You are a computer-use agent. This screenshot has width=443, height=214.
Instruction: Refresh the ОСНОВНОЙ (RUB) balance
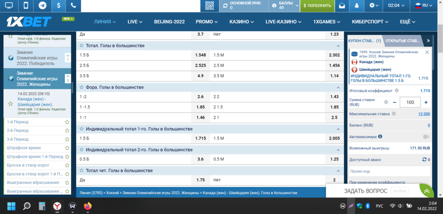(x=225, y=6)
